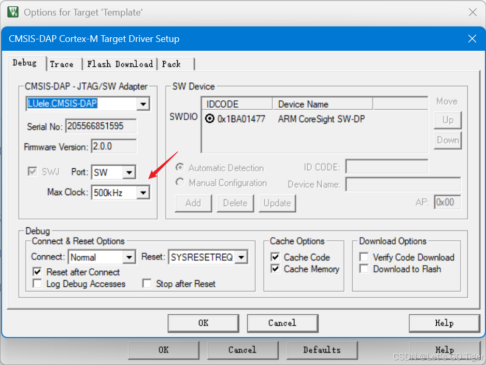Click the AP 0x00 field
The image size is (486, 365).
pyautogui.click(x=447, y=202)
